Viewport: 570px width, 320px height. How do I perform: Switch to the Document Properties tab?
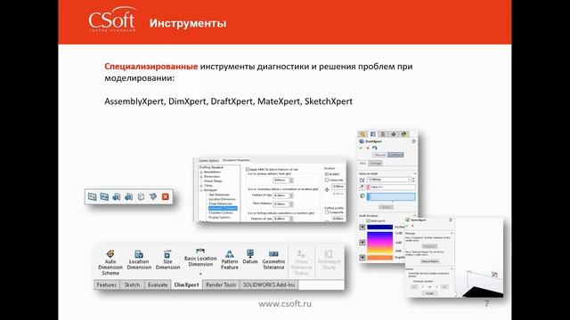[236, 160]
